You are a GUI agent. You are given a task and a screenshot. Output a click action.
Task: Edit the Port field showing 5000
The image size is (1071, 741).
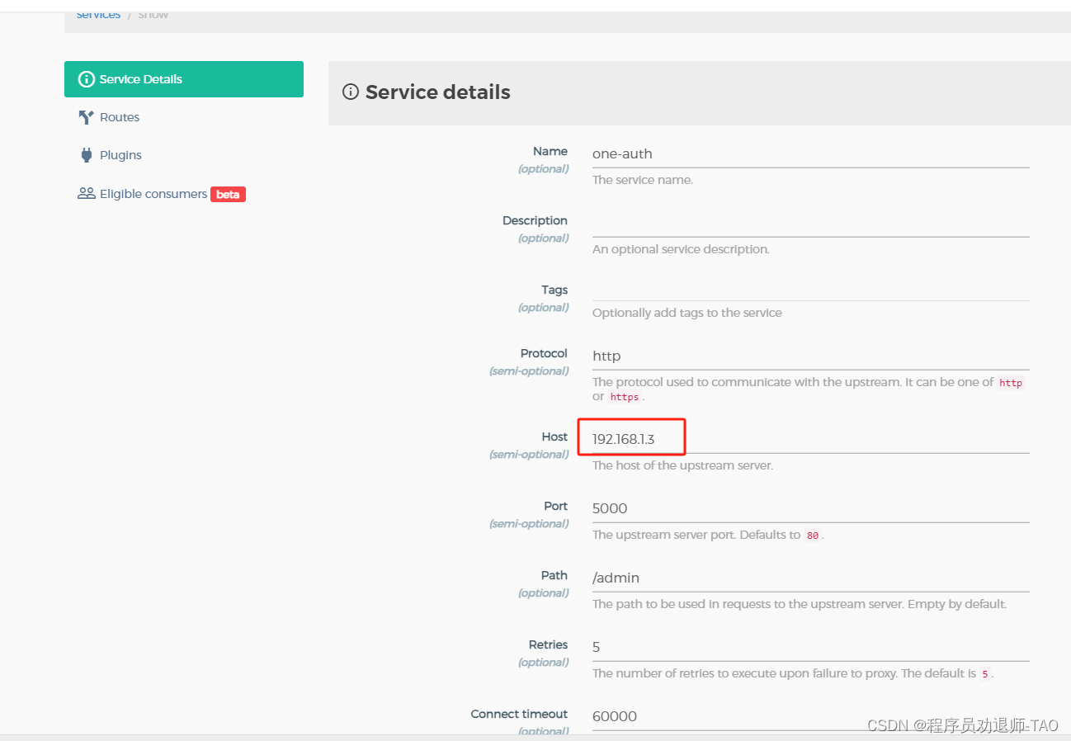(x=811, y=509)
